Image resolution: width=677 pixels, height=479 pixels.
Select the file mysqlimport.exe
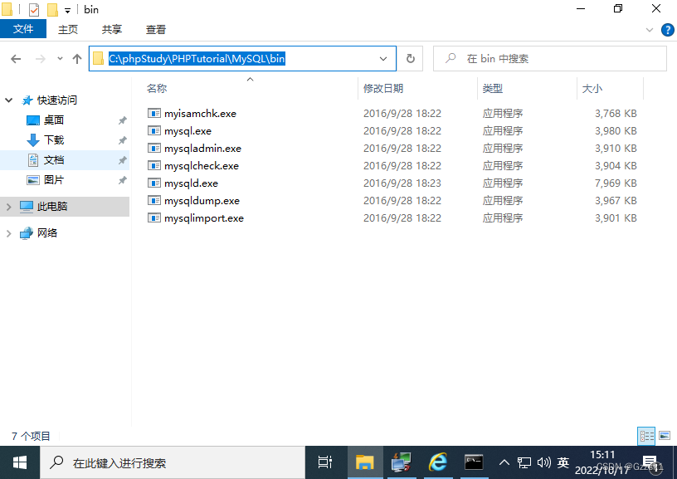coord(204,218)
